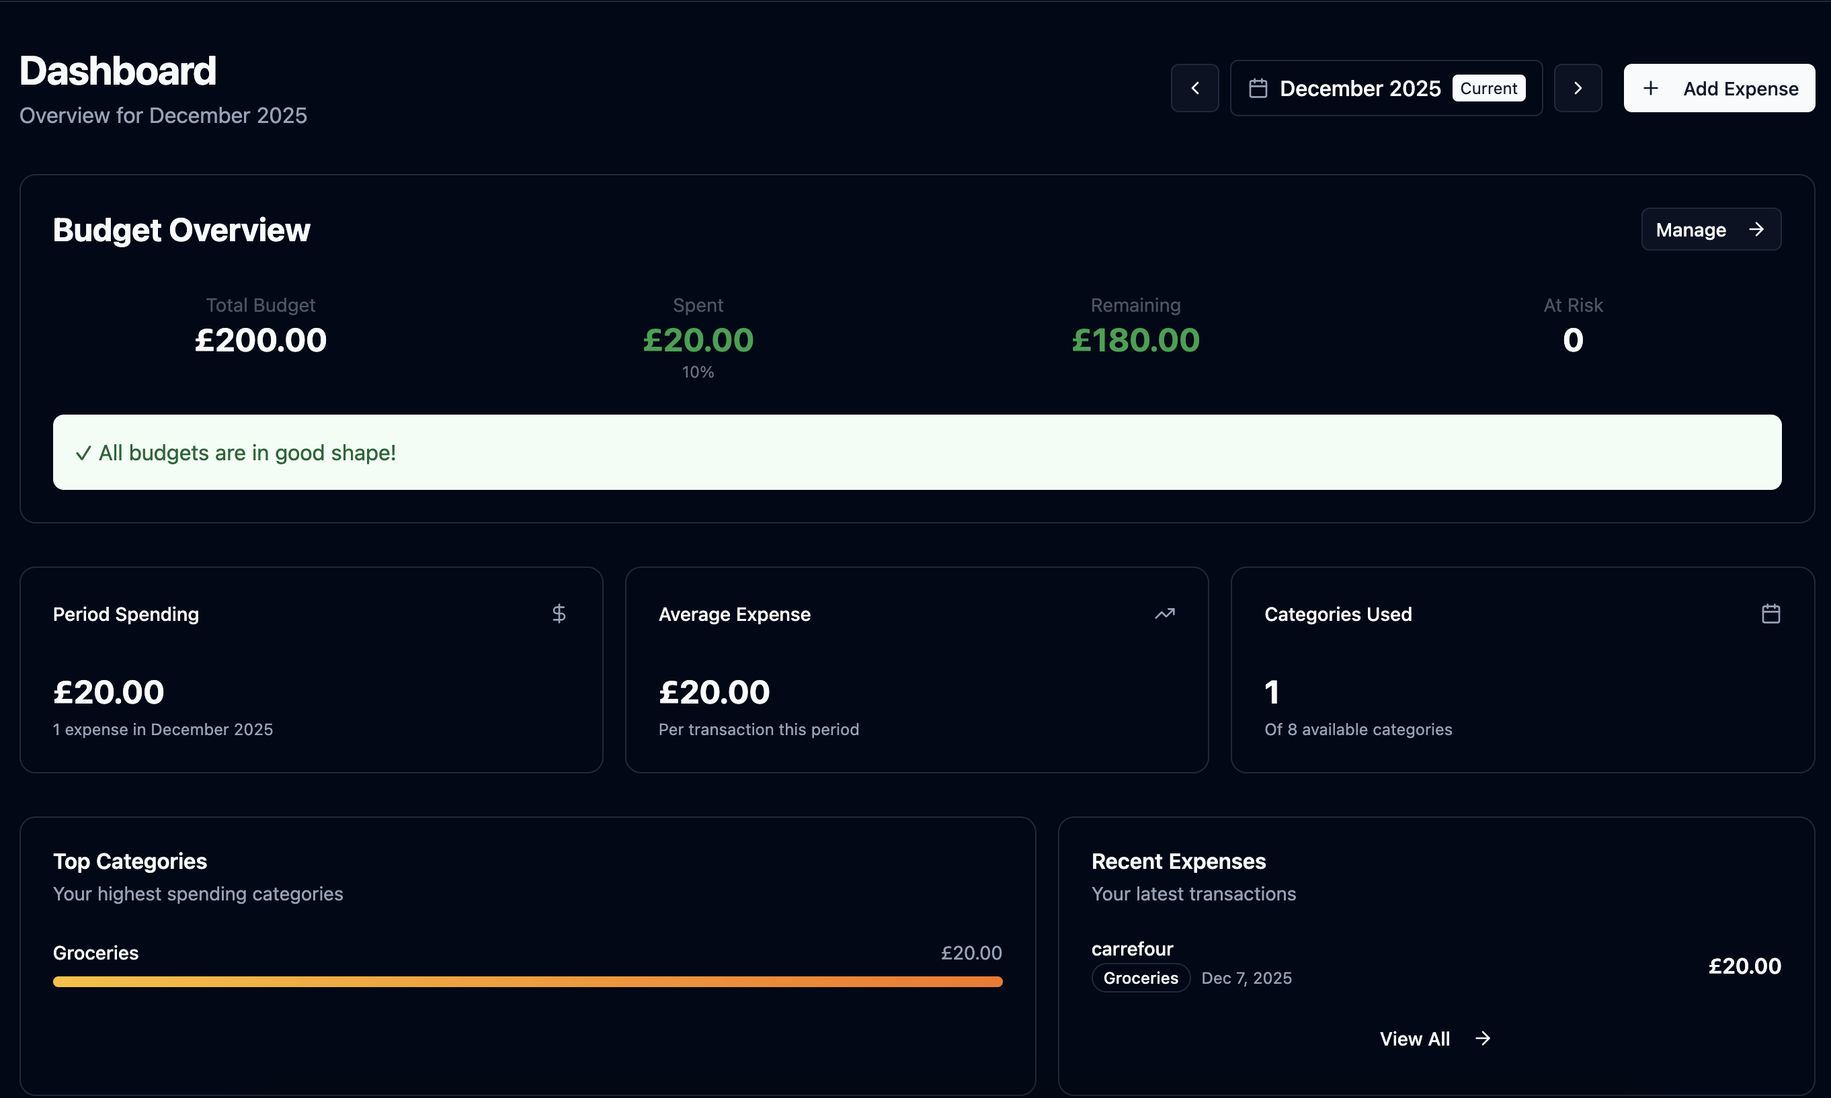The image size is (1831, 1098).
Task: Go to next month with right chevron
Action: point(1577,88)
